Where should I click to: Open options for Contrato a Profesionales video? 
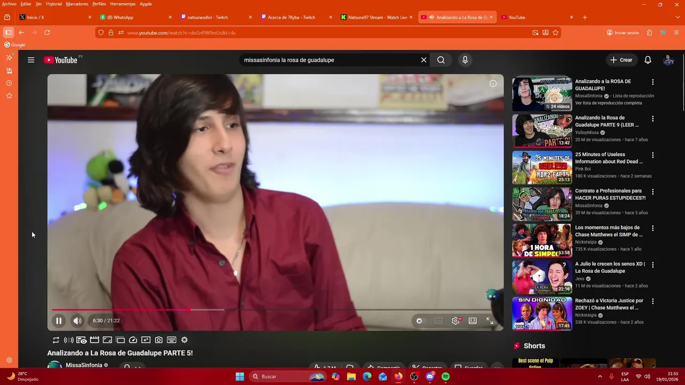(x=653, y=191)
